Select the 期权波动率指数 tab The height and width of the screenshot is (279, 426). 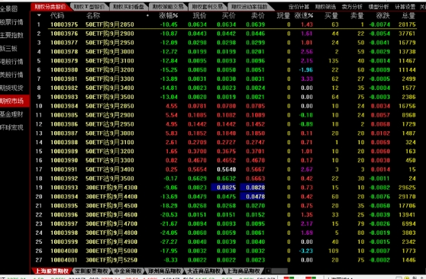point(250,7)
